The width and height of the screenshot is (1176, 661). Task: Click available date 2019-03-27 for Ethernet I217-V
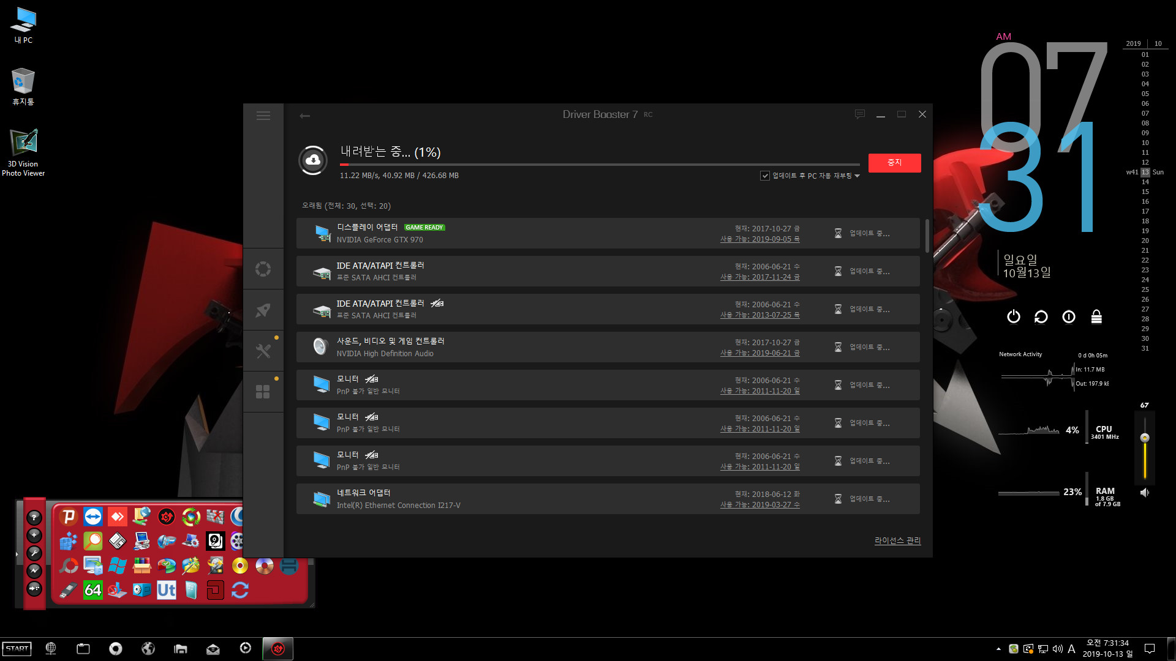759,505
